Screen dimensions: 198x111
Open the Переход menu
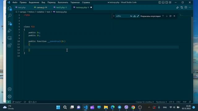51,2
